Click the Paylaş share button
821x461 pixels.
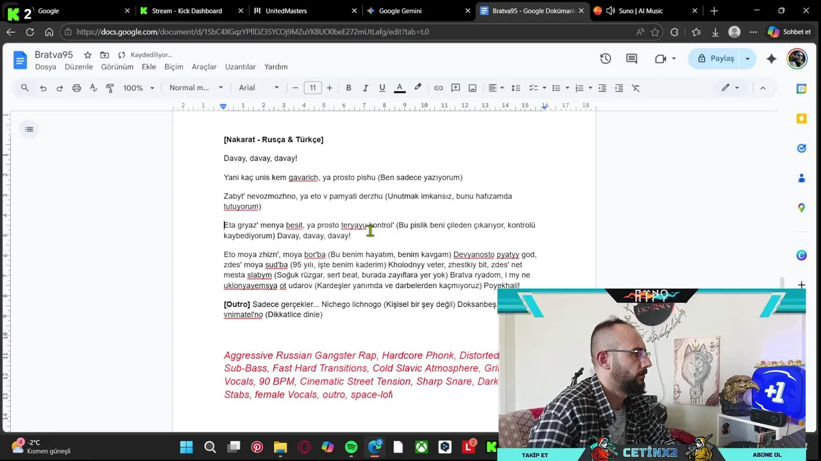tap(716, 58)
